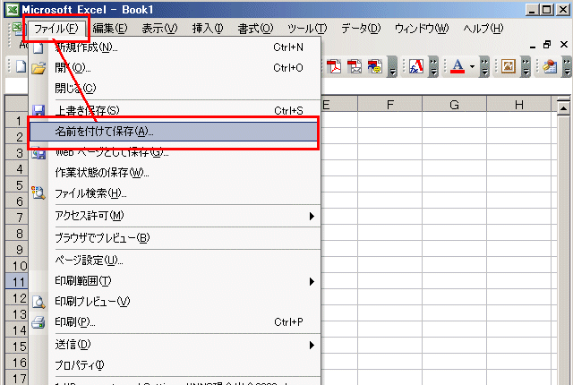Choose 閉じる(C) from File menu
This screenshot has width=573, height=385.
[x=175, y=88]
